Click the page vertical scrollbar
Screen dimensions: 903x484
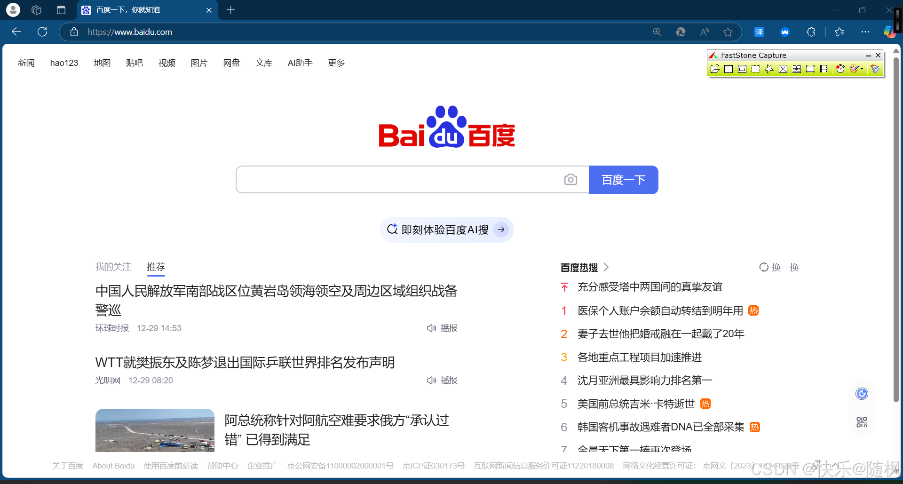click(x=896, y=230)
